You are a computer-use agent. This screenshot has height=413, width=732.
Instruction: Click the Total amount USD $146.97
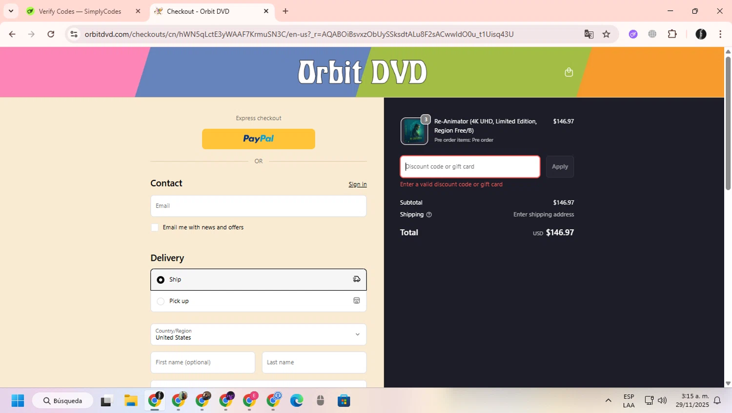click(x=553, y=233)
